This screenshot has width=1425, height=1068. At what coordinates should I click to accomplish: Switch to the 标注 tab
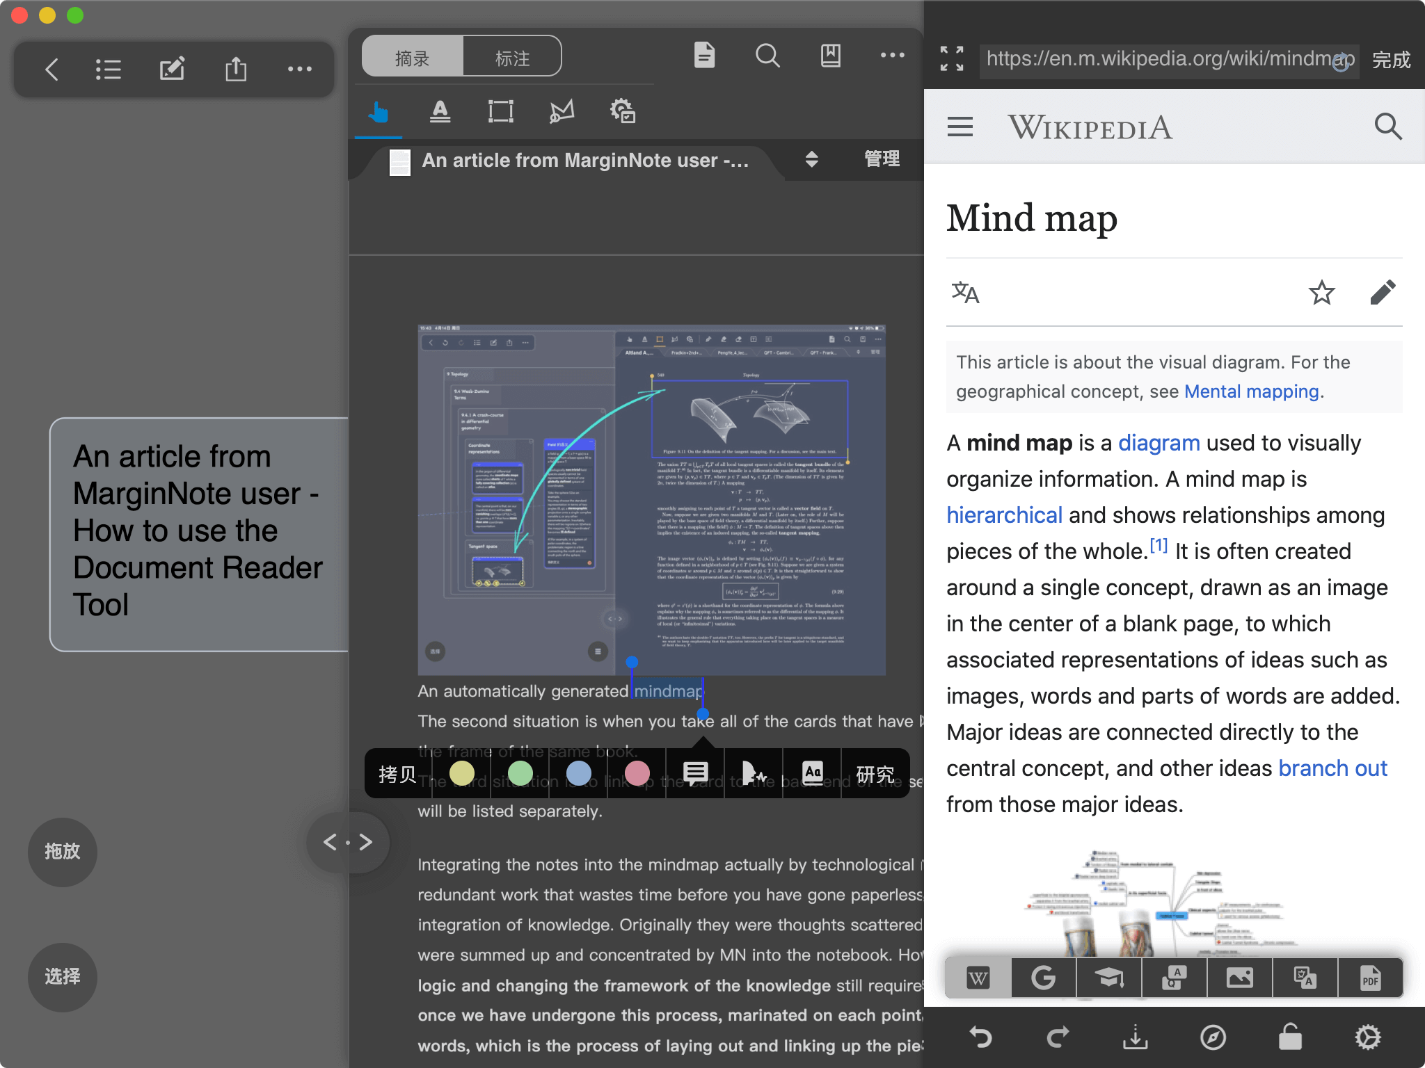pos(512,58)
